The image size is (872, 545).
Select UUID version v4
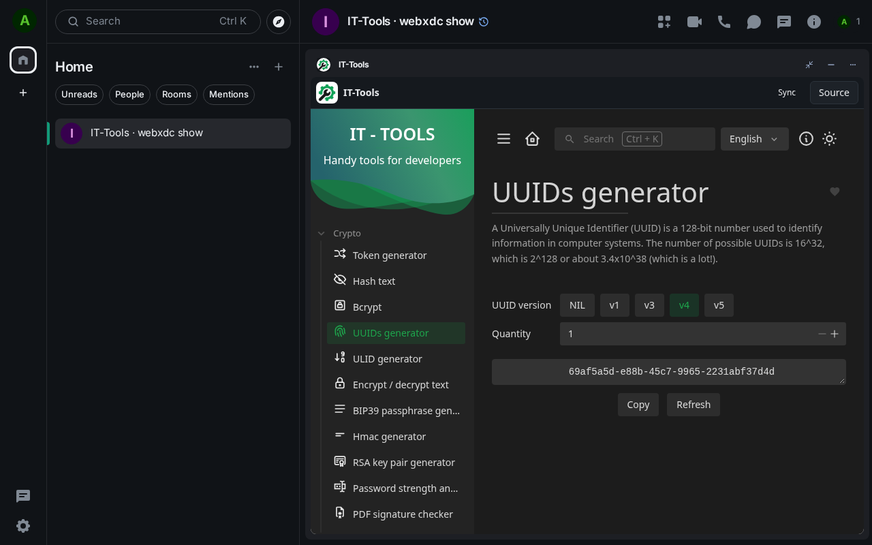pos(684,305)
